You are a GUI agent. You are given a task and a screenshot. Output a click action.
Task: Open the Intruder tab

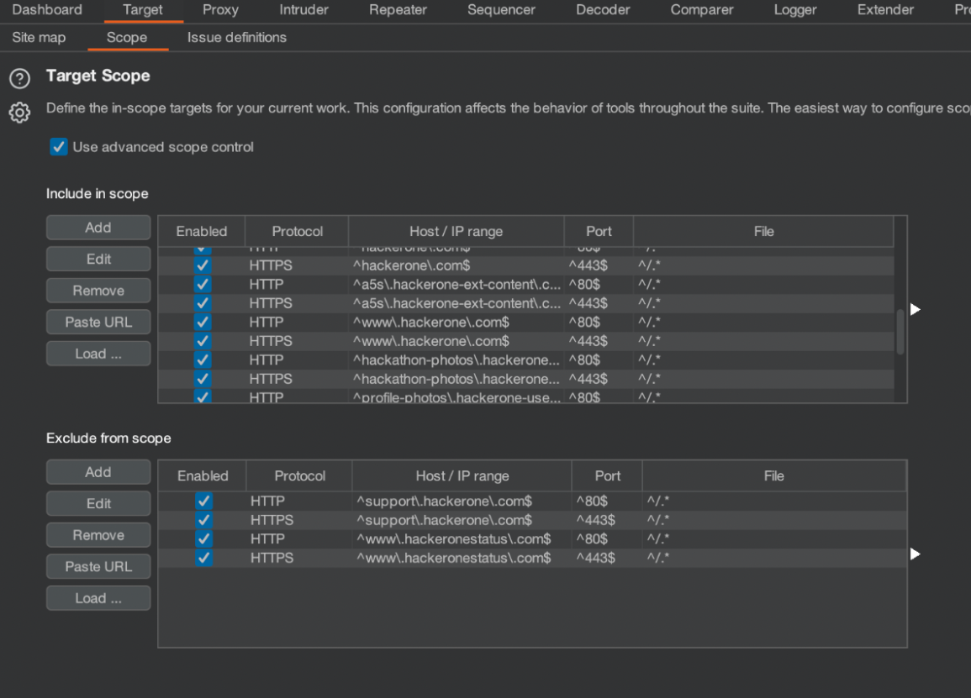(x=304, y=10)
